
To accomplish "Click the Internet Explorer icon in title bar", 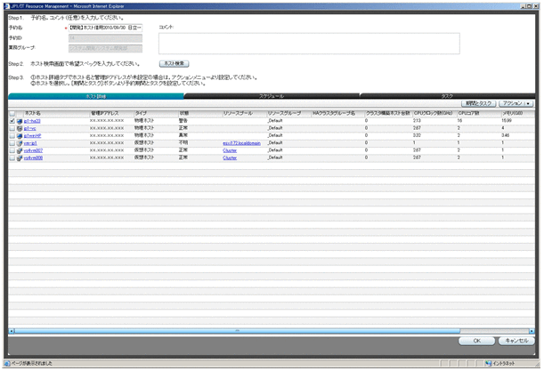I will [5, 4].
